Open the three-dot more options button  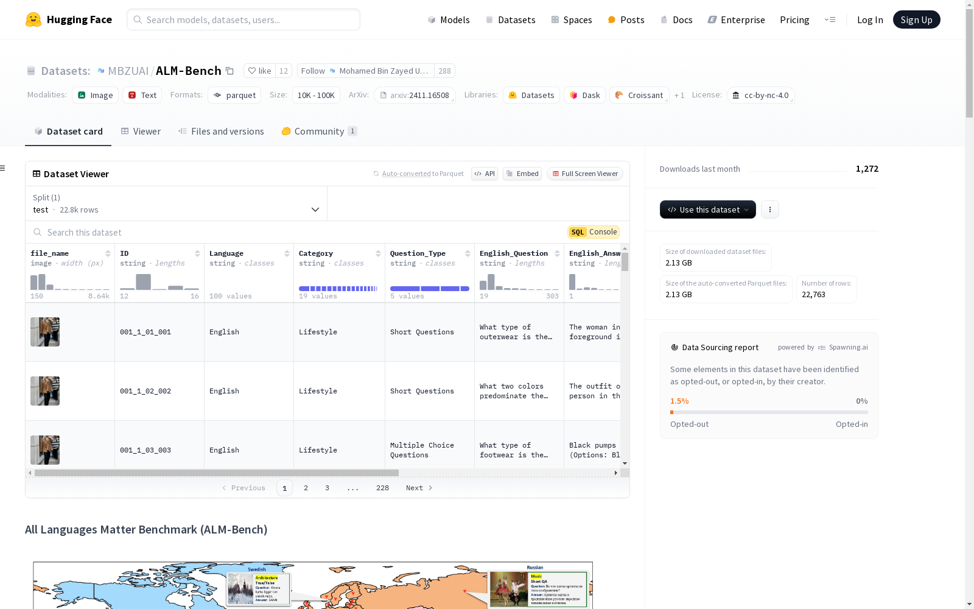(x=770, y=209)
